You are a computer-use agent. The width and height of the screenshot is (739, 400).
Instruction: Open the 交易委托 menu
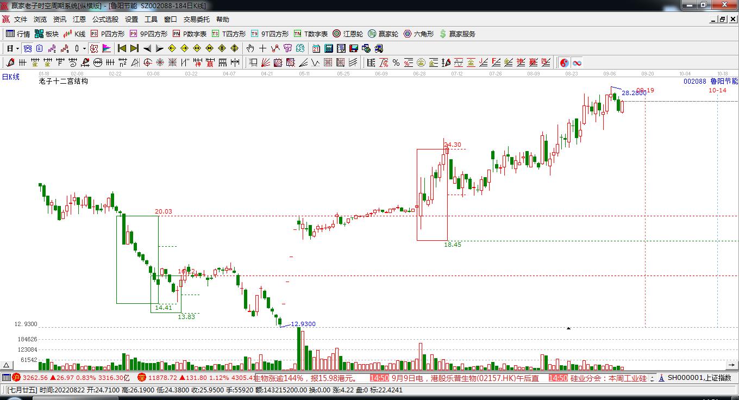tap(196, 19)
